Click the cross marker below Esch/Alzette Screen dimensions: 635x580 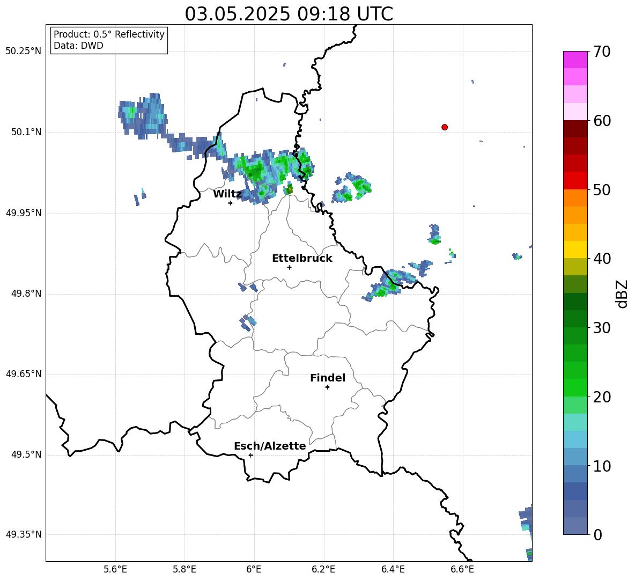(250, 455)
